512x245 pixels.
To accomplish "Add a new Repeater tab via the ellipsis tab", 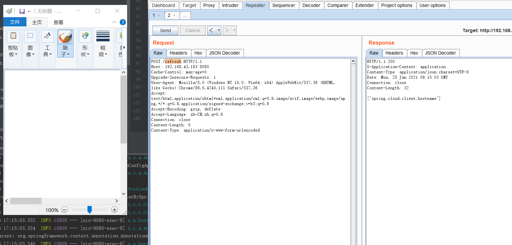I will pos(185,15).
